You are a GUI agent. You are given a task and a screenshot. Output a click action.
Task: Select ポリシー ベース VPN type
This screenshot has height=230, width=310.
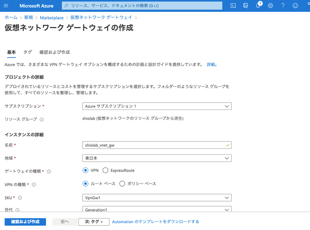click(122, 183)
